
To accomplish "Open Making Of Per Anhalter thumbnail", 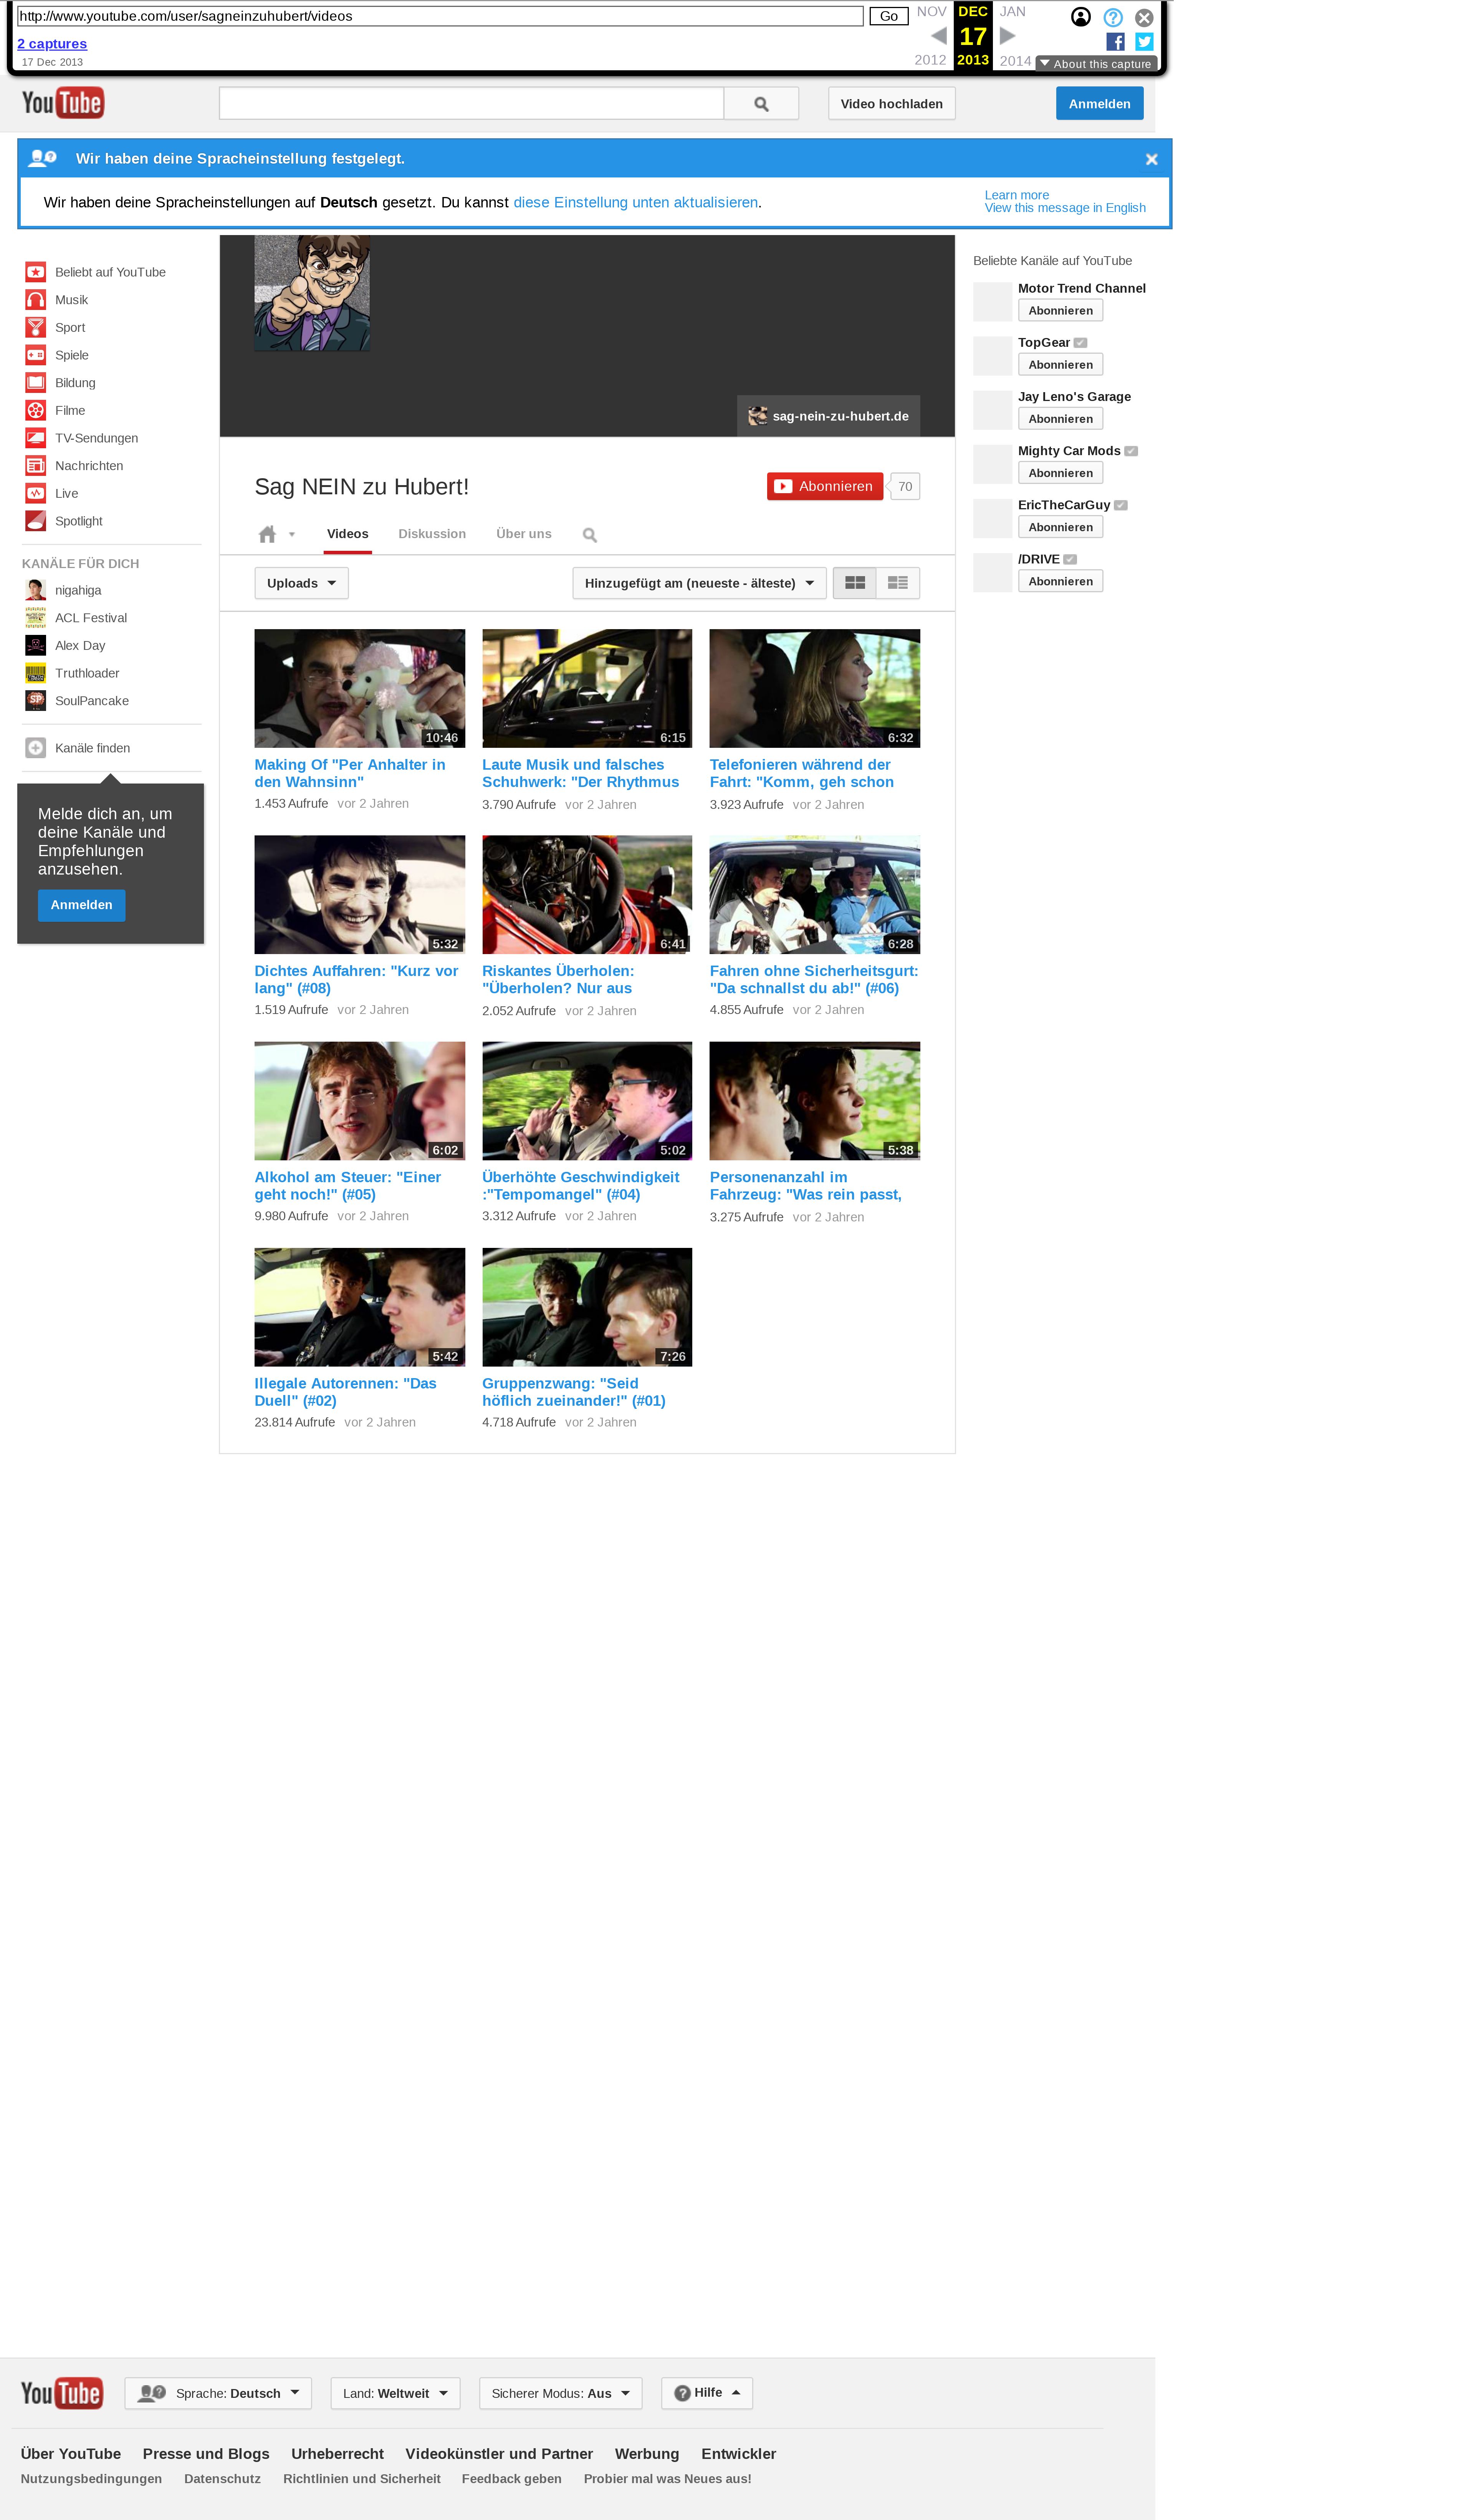I will click(360, 688).
